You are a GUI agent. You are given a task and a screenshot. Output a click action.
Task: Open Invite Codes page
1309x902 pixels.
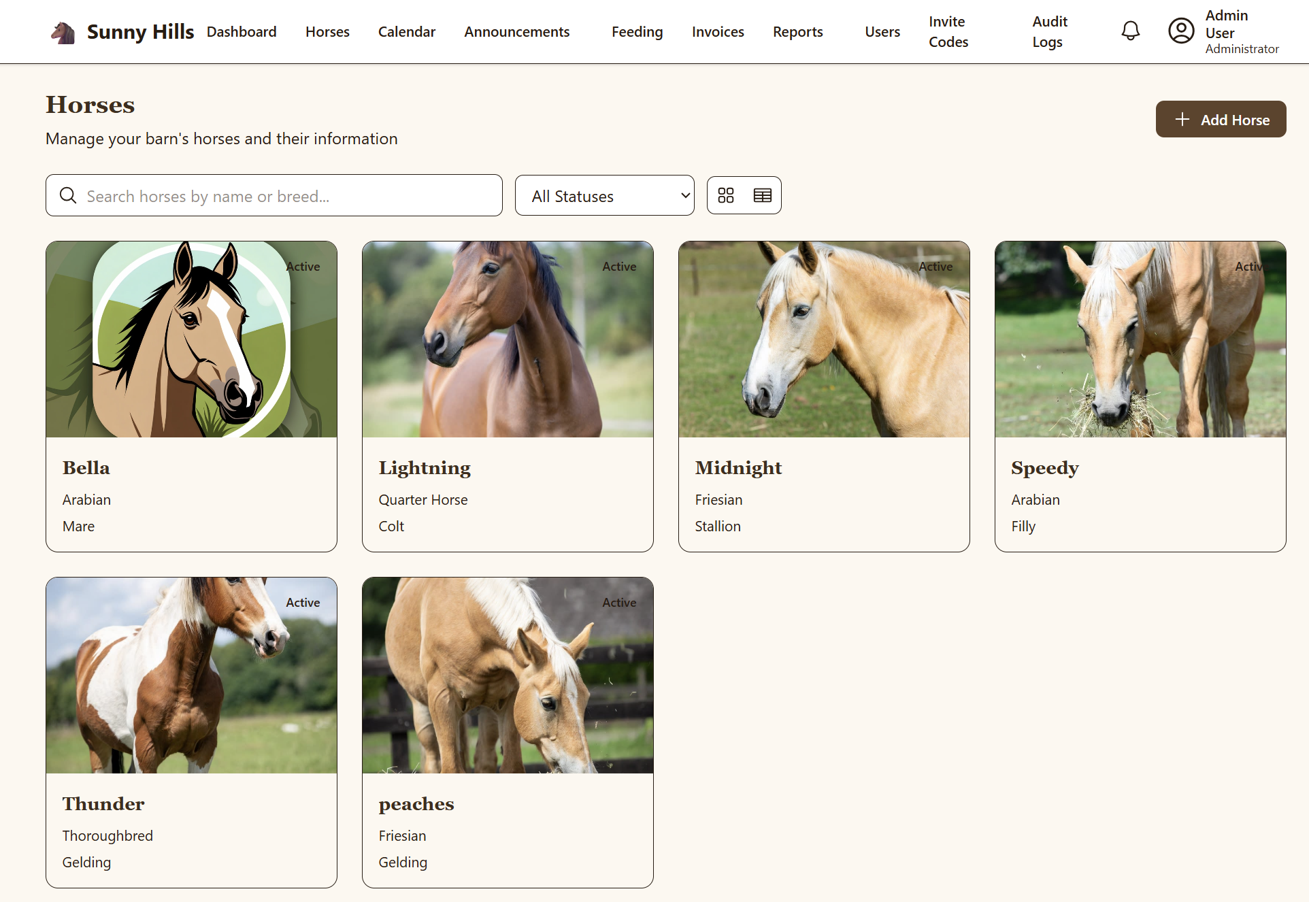[948, 32]
